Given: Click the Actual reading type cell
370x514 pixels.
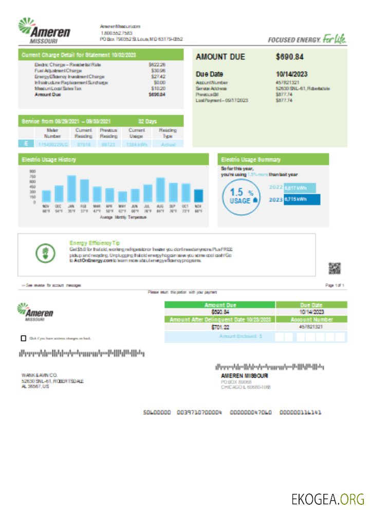Looking at the screenshot, I should point(168,144).
